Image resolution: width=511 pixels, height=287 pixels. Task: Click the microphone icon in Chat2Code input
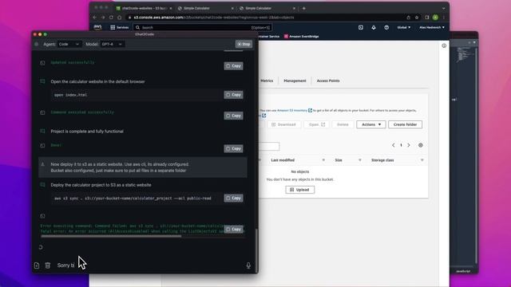(x=248, y=265)
